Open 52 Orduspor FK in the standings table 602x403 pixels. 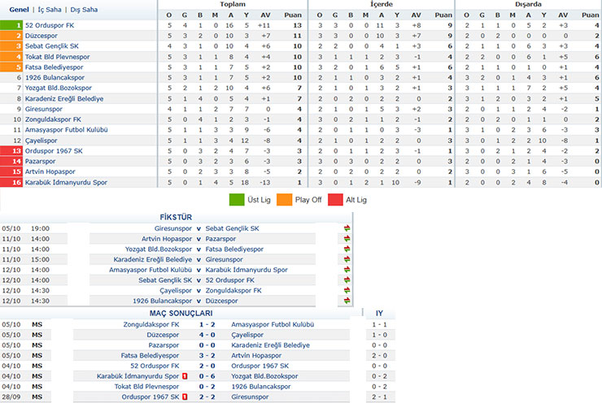[50, 25]
